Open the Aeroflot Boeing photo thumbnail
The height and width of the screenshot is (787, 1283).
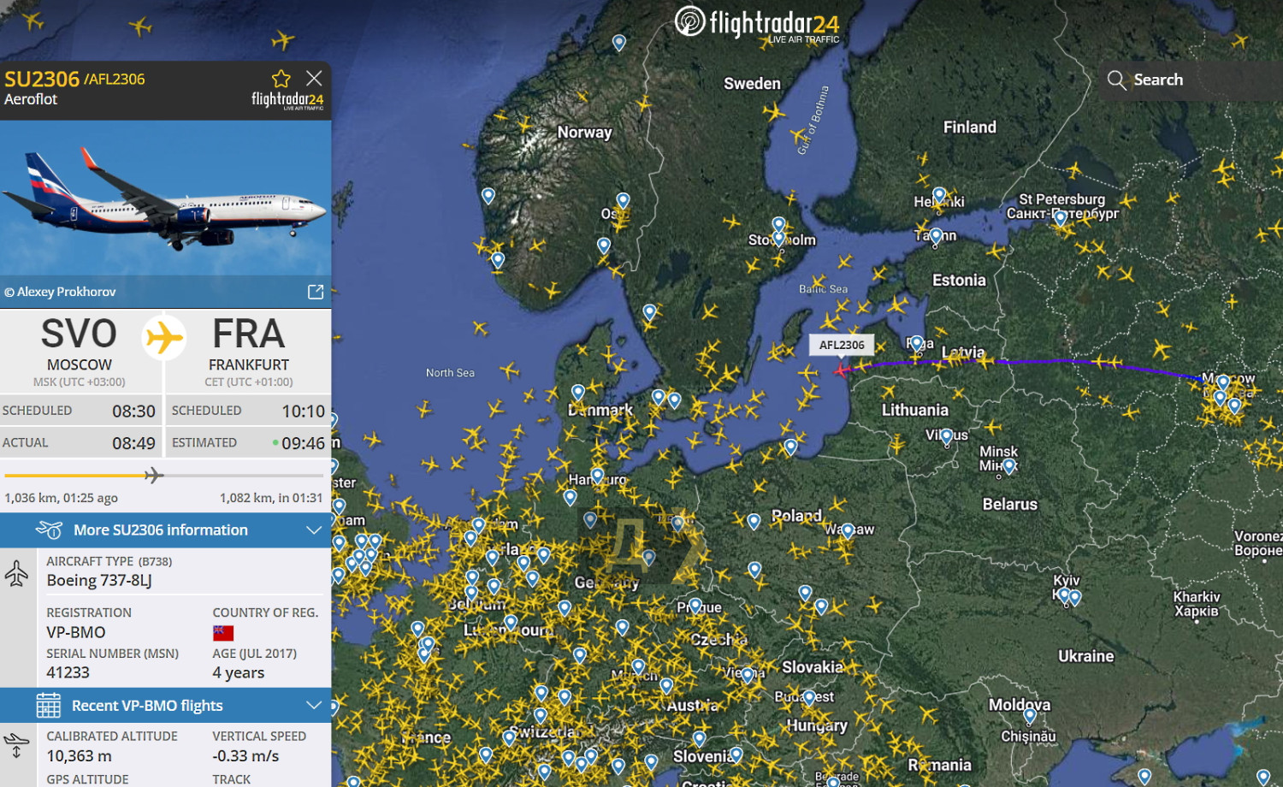165,198
